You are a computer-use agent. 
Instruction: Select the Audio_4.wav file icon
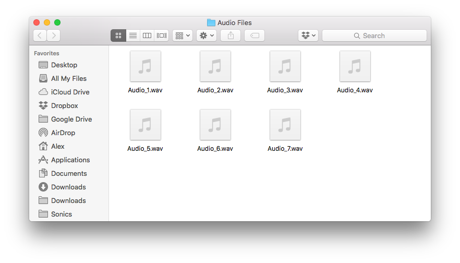pyautogui.click(x=355, y=66)
